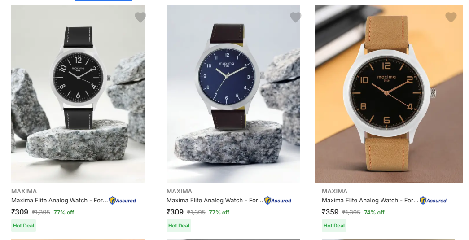The image size is (469, 240).
Task: Open second Maxima Elite Analog Watch title
Action: click(x=215, y=200)
